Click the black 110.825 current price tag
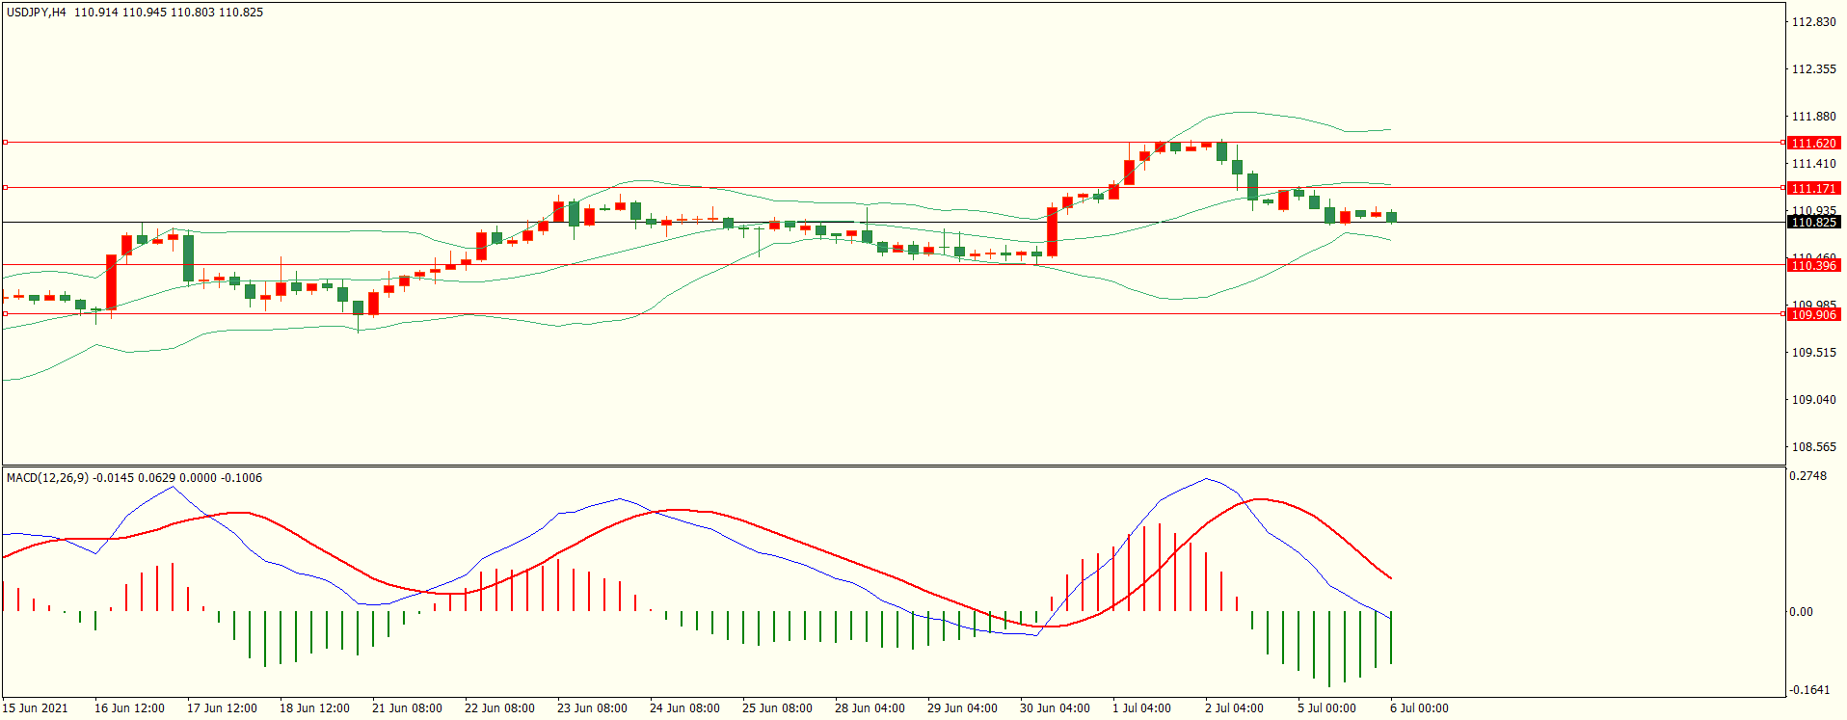 (1814, 223)
